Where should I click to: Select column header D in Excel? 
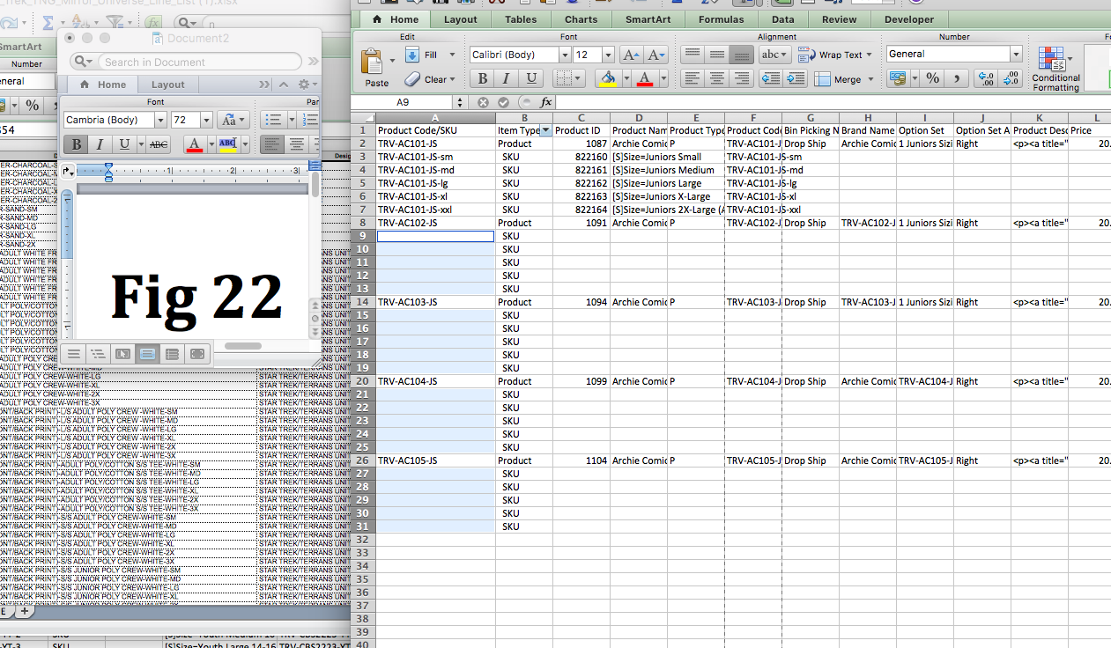pos(639,117)
